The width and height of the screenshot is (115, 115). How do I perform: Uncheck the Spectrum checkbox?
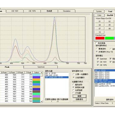[98, 59]
